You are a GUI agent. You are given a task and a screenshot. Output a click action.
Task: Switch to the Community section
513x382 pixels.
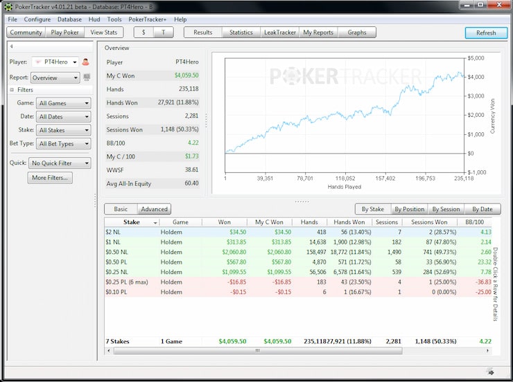coord(26,33)
